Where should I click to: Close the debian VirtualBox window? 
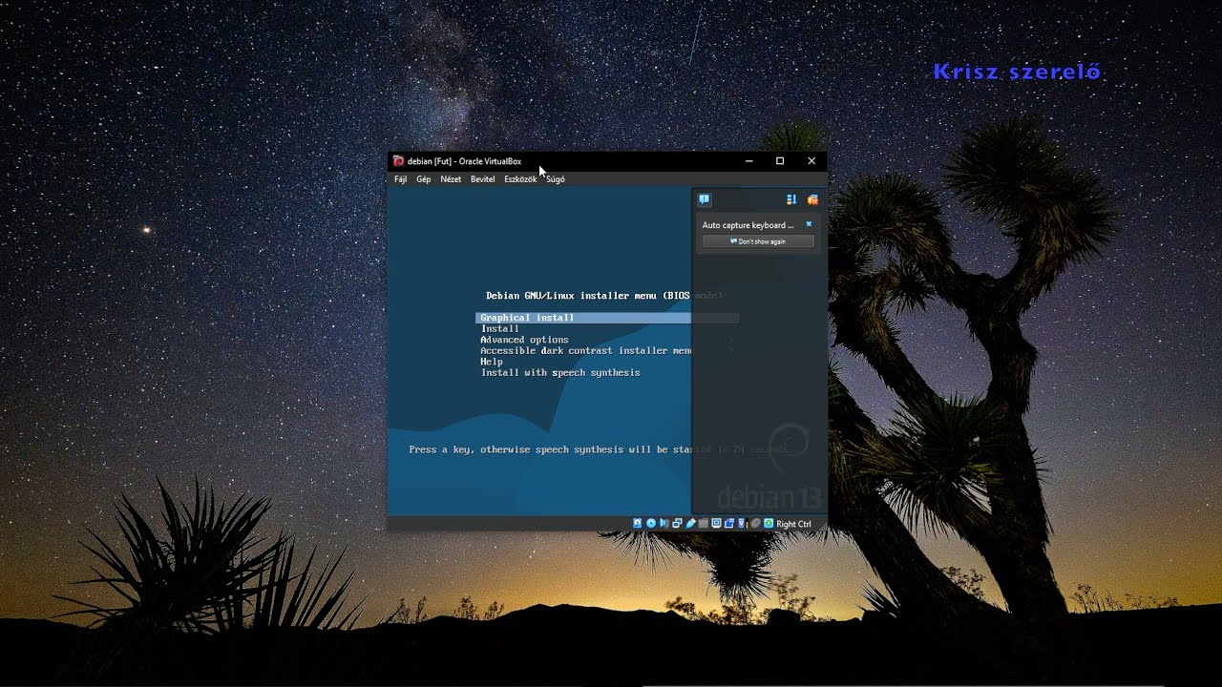811,161
